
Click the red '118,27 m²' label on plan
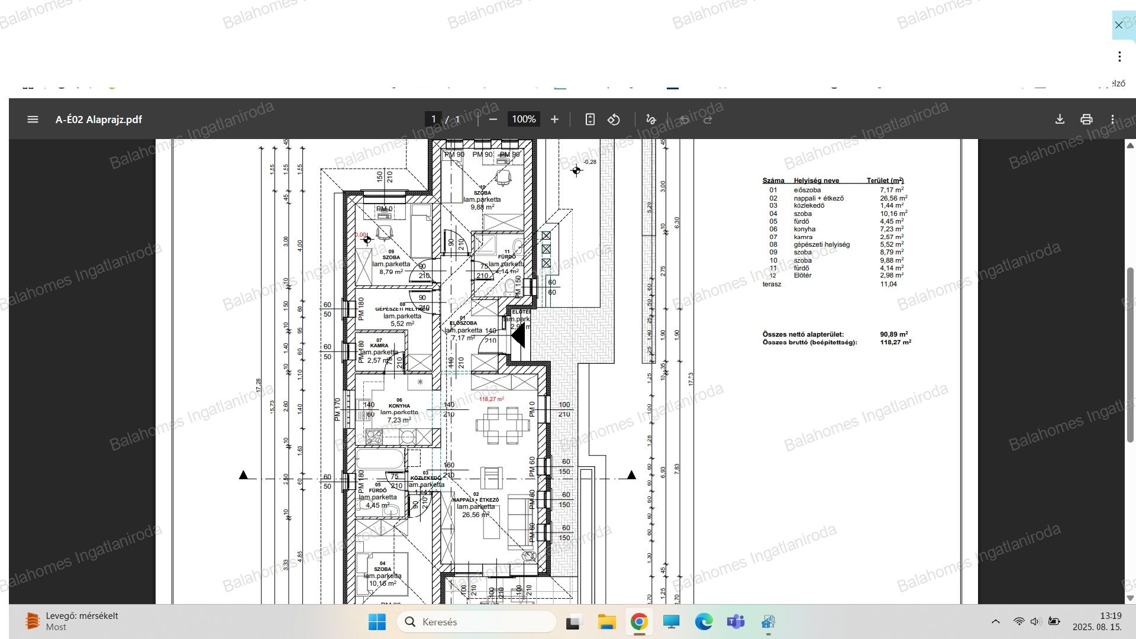[x=491, y=399]
